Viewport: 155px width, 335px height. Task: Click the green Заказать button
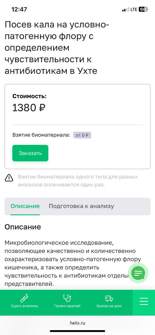(30, 153)
